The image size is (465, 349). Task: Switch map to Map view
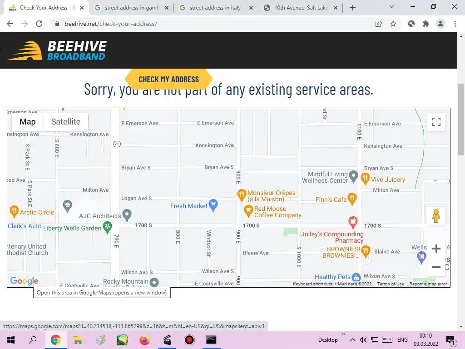(28, 122)
